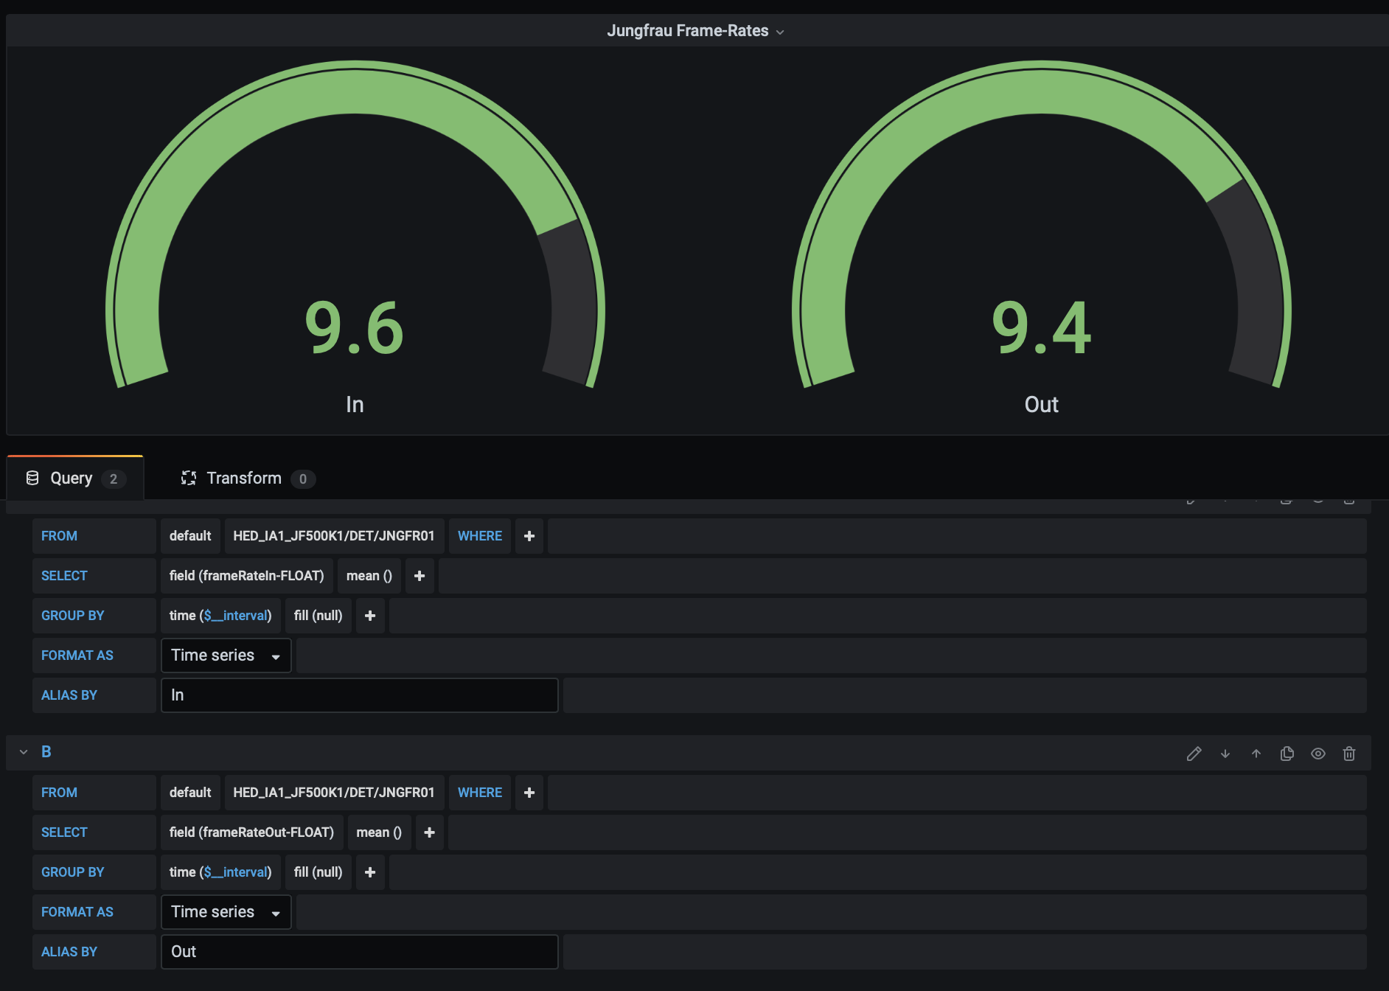
Task: Add a select function in query B
Action: [x=430, y=832]
